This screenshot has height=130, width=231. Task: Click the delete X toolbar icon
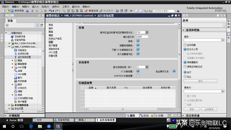click(45, 11)
